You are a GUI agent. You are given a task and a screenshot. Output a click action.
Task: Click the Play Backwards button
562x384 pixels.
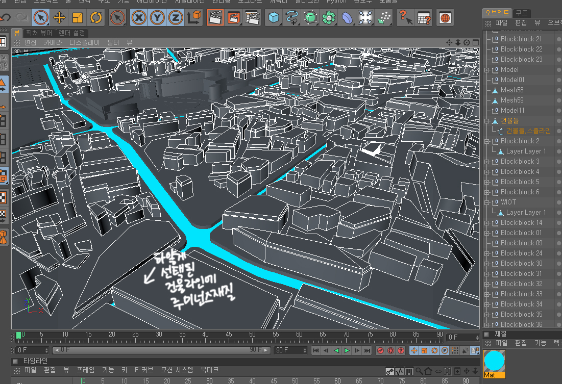coord(336,350)
